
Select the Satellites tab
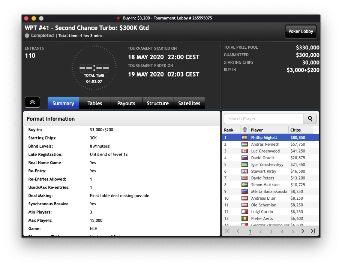pyautogui.click(x=189, y=103)
